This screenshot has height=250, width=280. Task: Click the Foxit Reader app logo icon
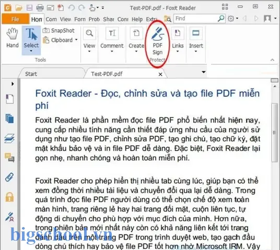point(8,8)
